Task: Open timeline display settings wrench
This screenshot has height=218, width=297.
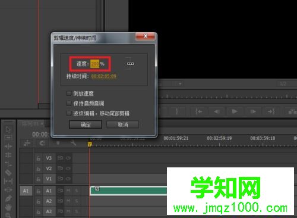Action: click(x=73, y=143)
